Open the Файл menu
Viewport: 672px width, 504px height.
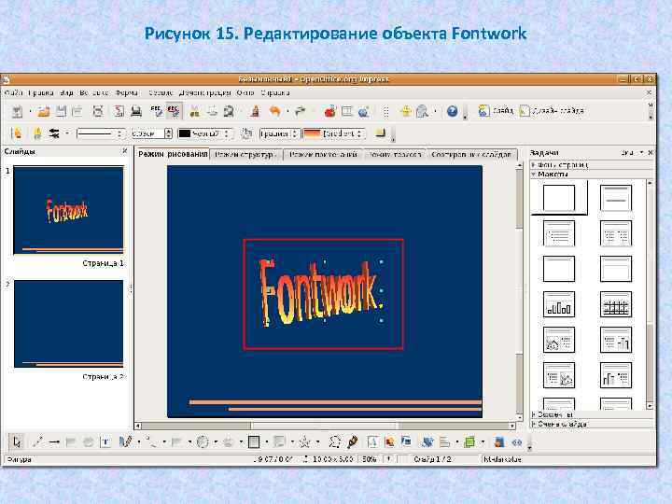[13, 93]
